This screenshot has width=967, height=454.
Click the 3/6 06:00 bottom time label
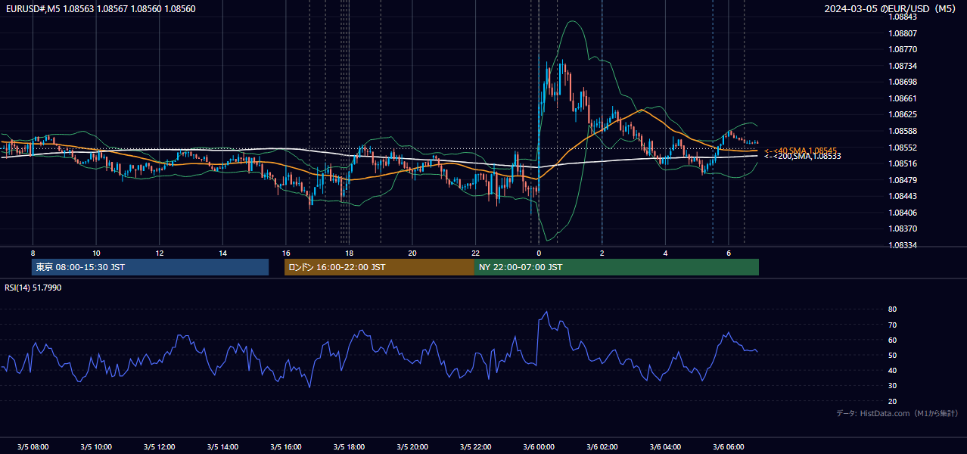coord(729,447)
